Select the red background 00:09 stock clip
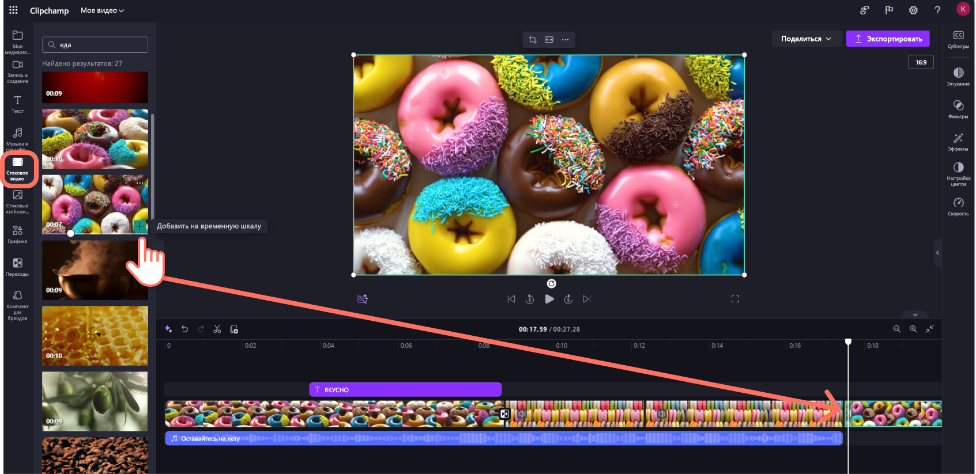This screenshot has width=976, height=474. 95,88
